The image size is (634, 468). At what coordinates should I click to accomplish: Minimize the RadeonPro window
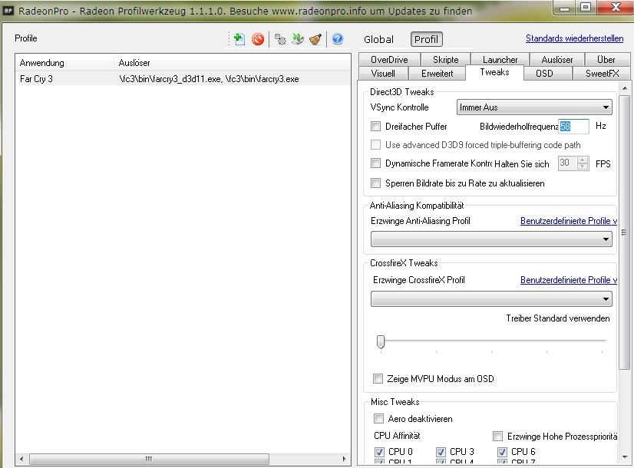pos(564,8)
